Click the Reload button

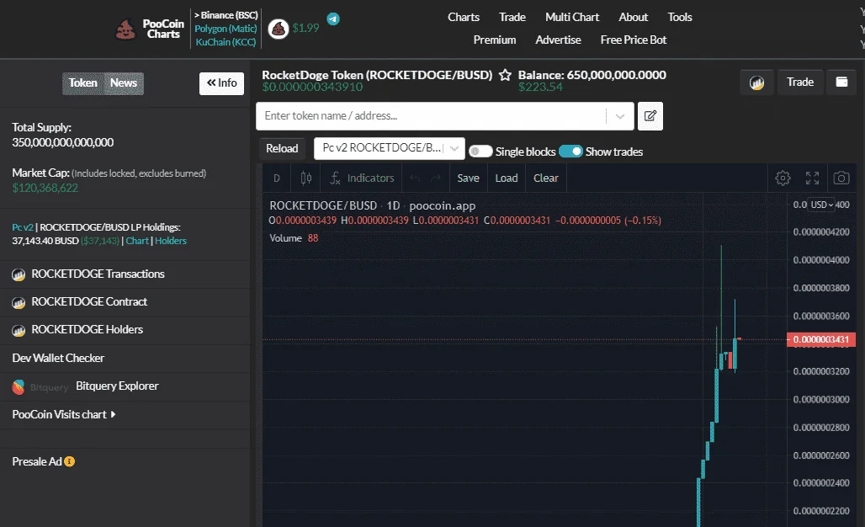(282, 148)
